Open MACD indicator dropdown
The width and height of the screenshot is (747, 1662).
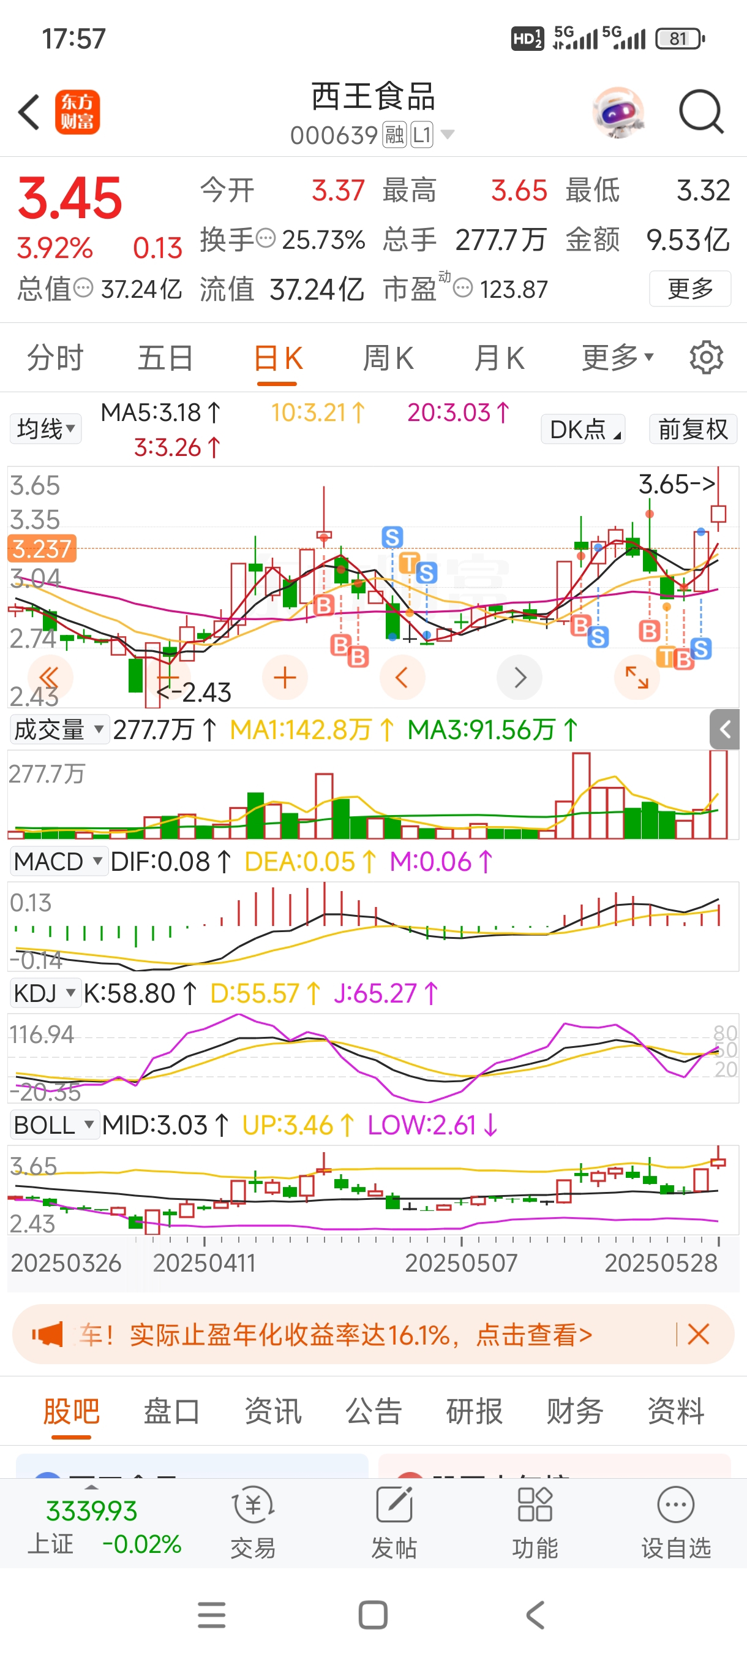tap(58, 861)
